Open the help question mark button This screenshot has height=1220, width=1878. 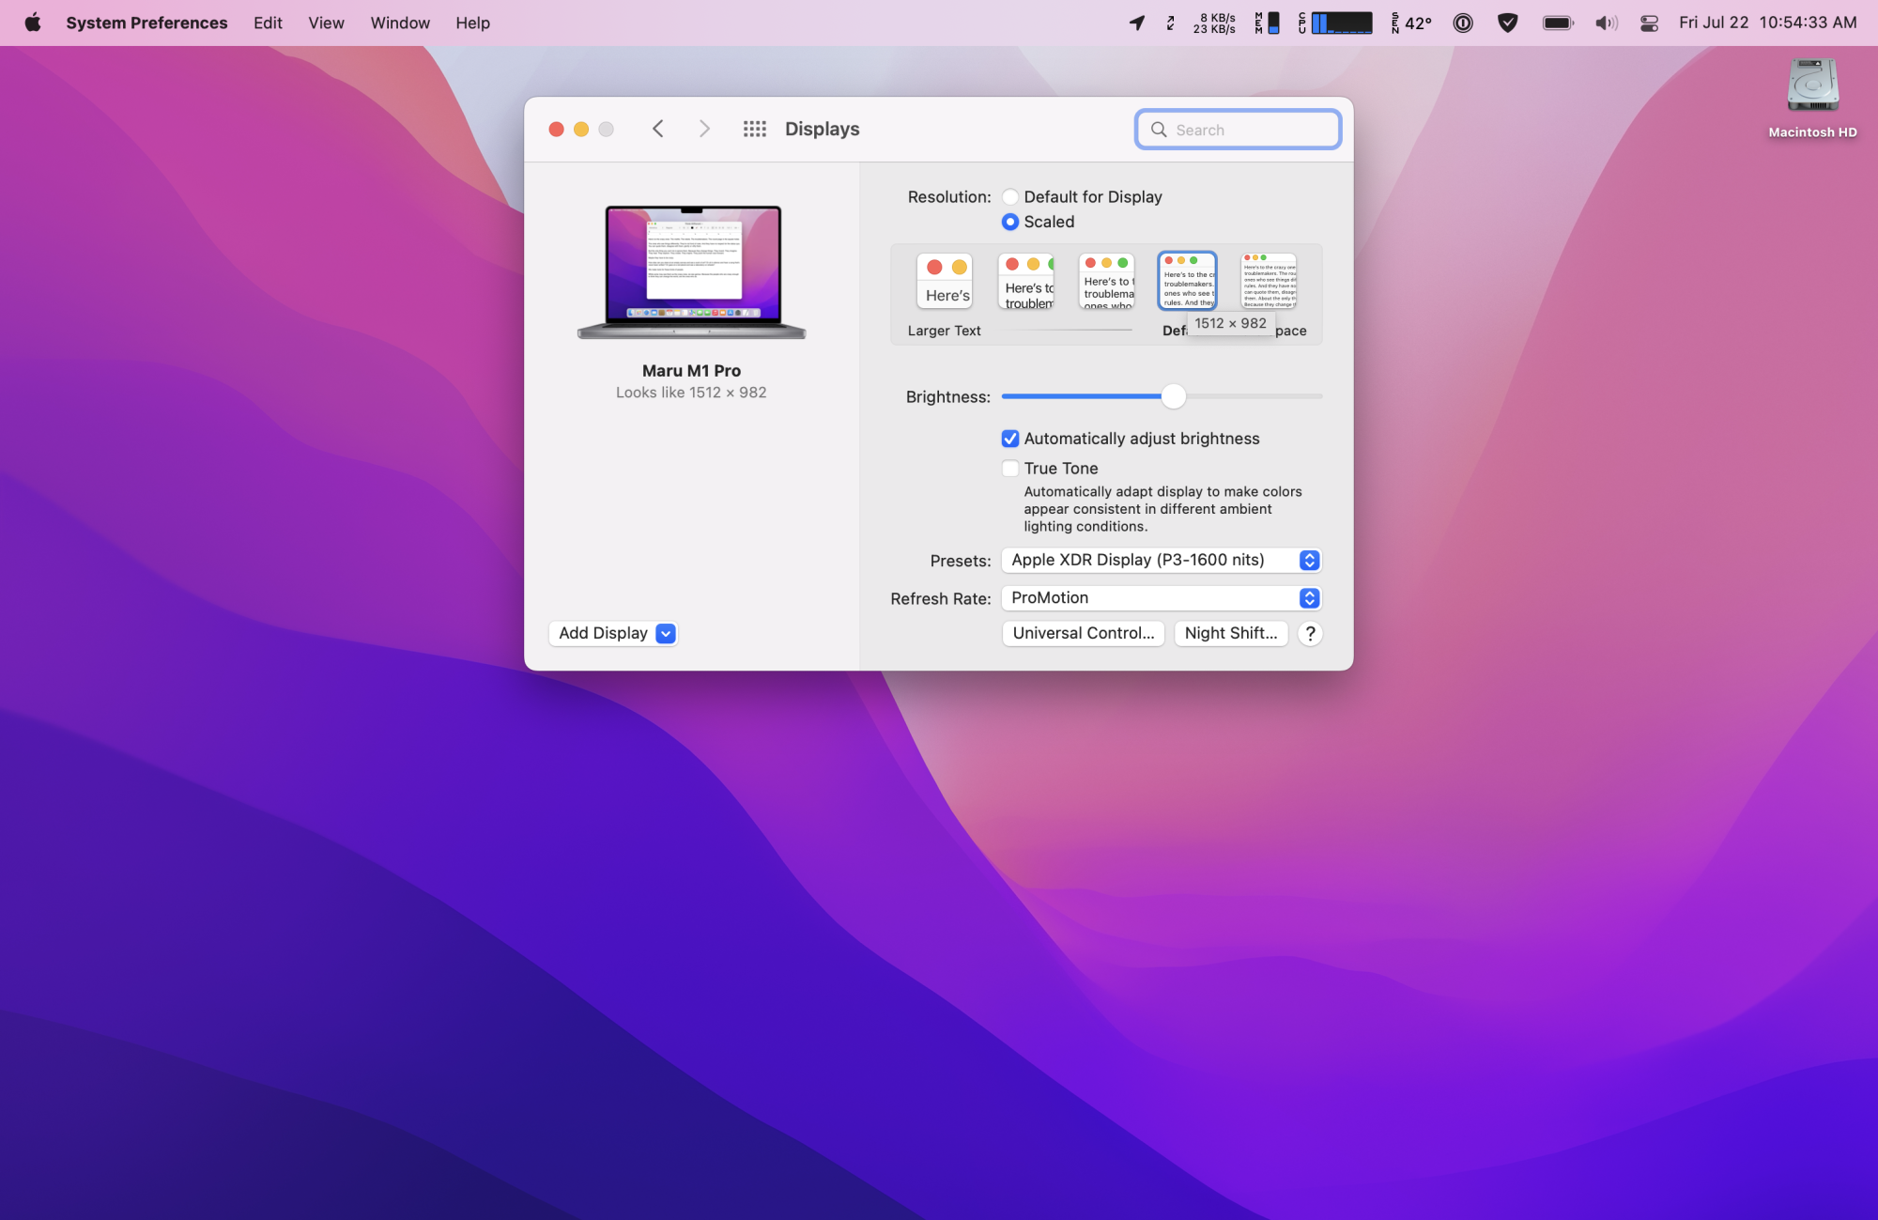pyautogui.click(x=1310, y=634)
